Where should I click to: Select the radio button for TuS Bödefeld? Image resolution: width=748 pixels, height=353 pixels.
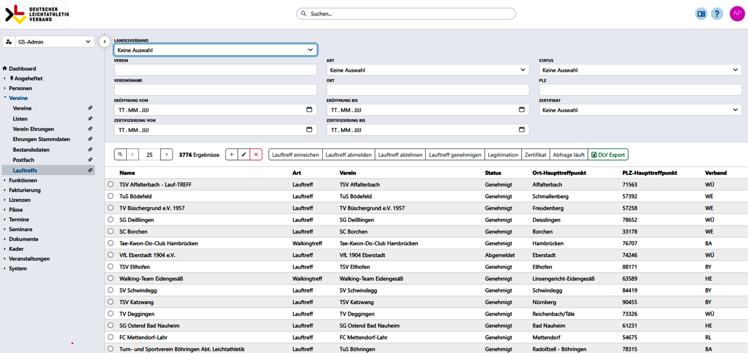(x=110, y=196)
